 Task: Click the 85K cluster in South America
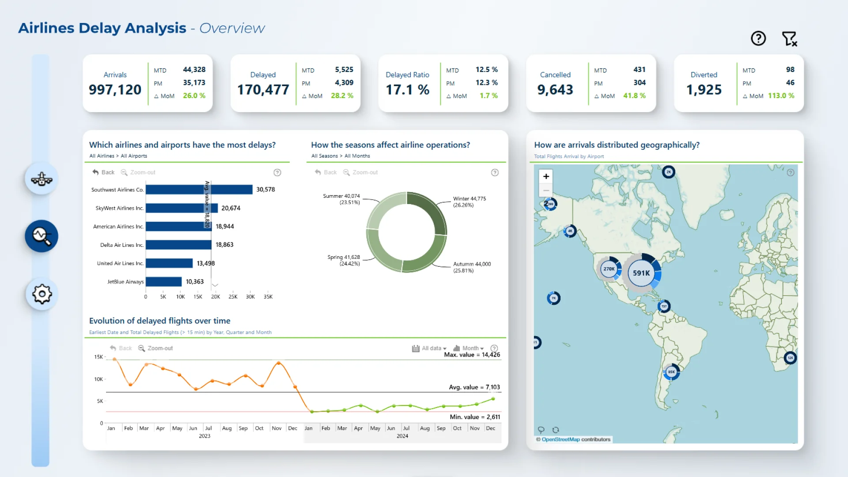coord(671,372)
